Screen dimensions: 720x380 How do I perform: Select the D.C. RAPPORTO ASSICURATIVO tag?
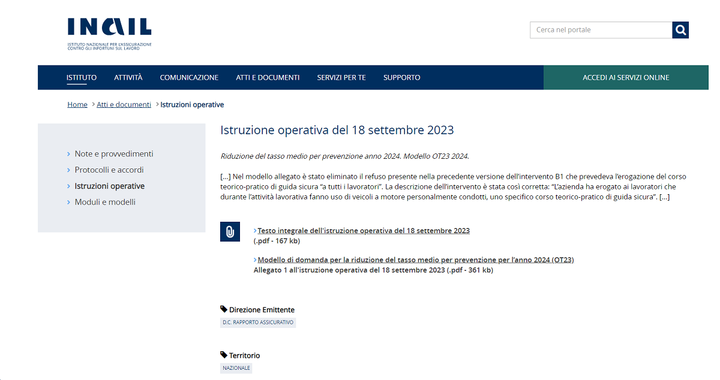pyautogui.click(x=258, y=322)
